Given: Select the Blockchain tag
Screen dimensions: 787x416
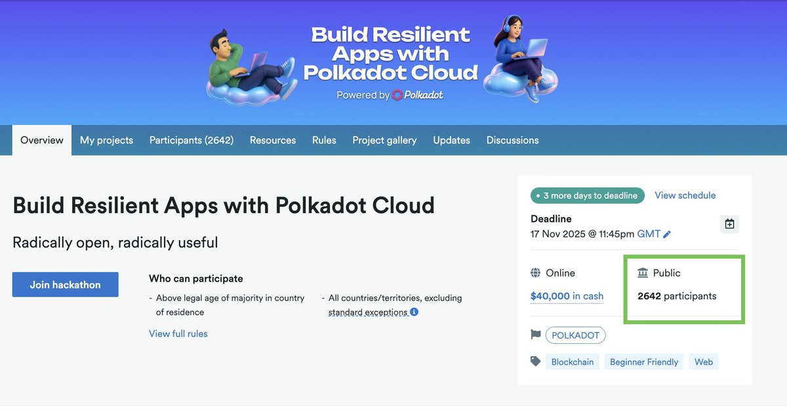Looking at the screenshot, I should tap(573, 362).
